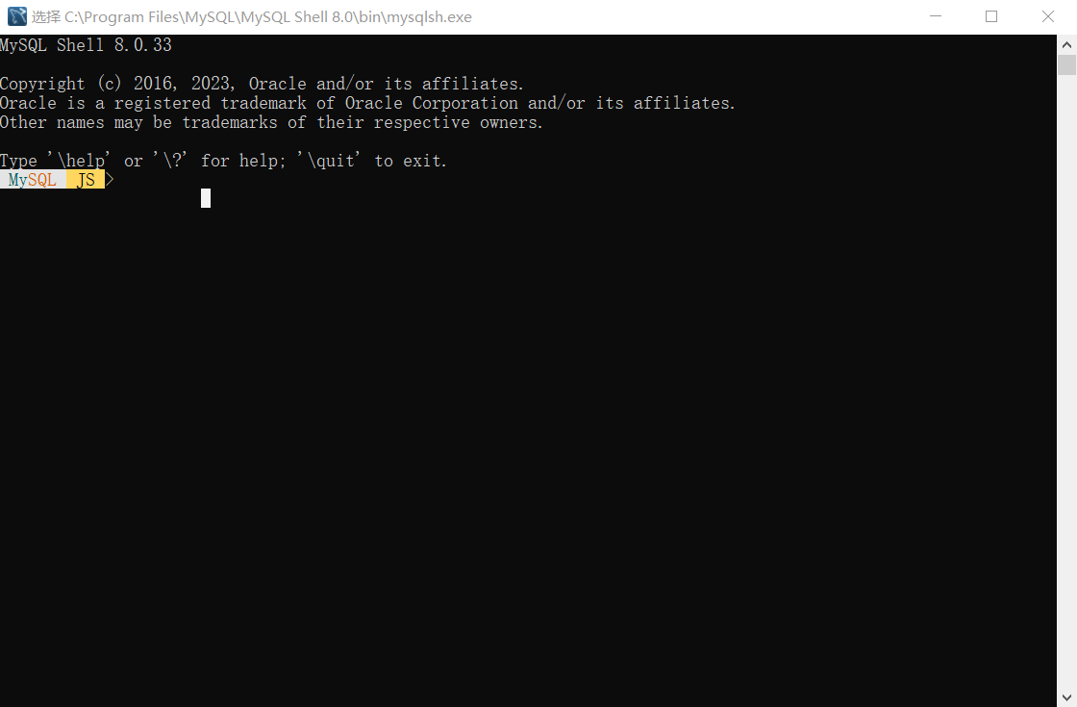The width and height of the screenshot is (1077, 707).
Task: Click the prompt arrow after JS
Action: (110, 180)
